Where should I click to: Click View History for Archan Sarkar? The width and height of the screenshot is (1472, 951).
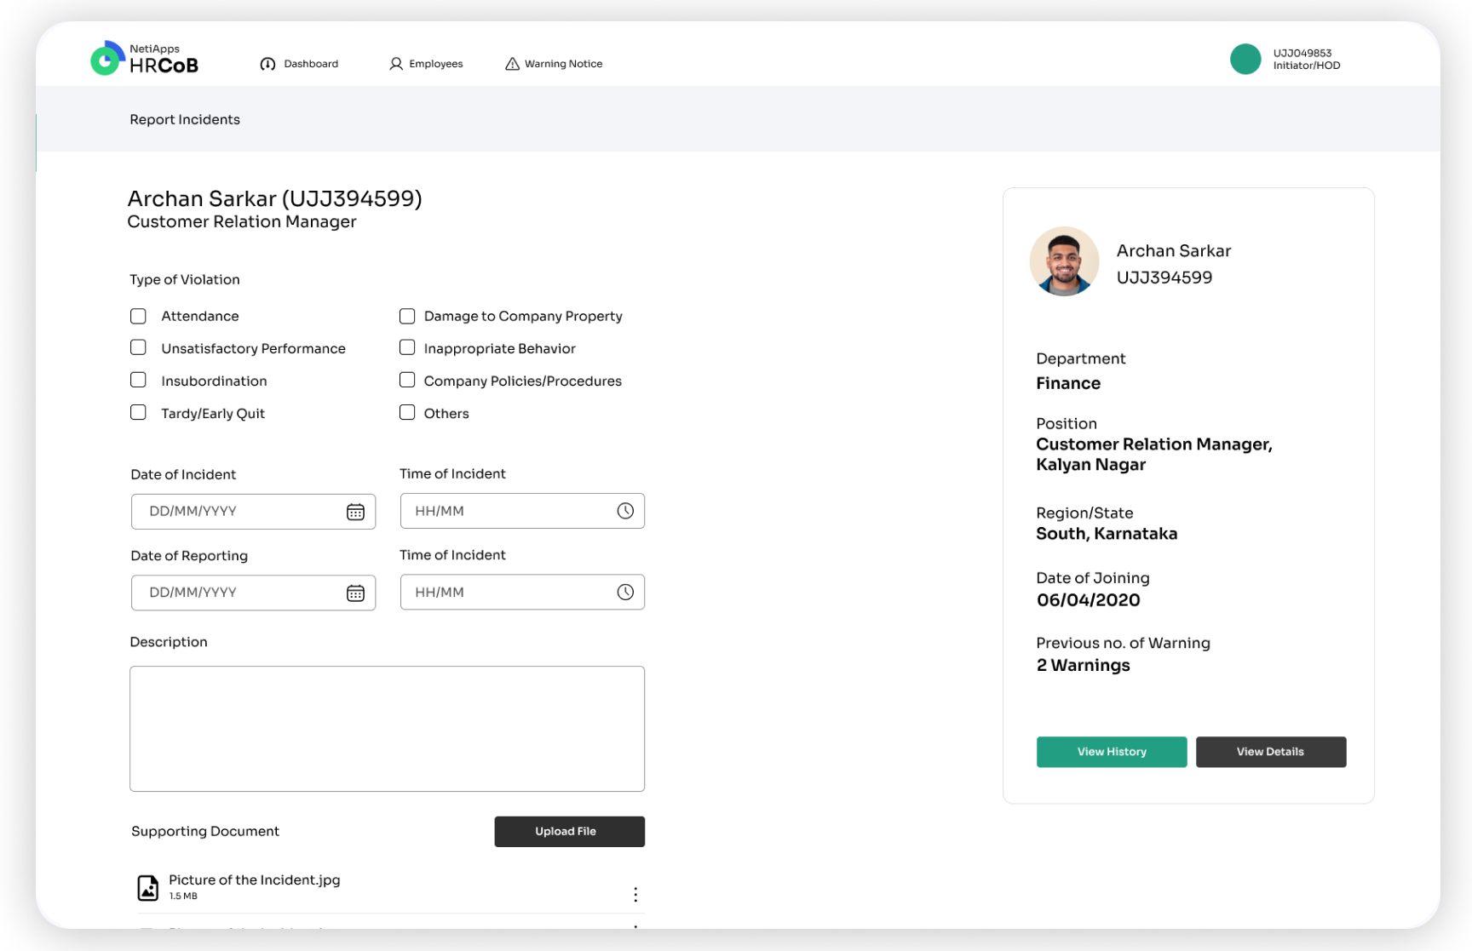(1111, 752)
